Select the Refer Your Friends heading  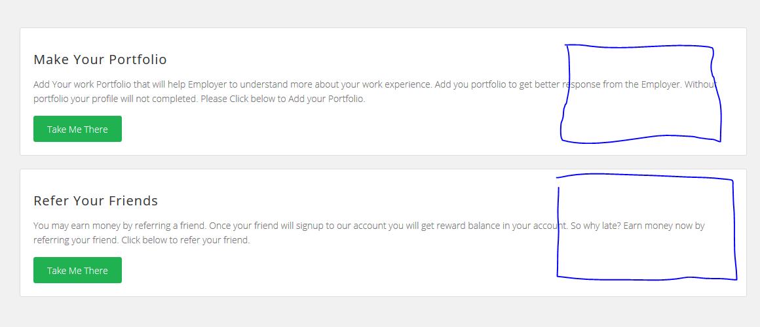[96, 201]
